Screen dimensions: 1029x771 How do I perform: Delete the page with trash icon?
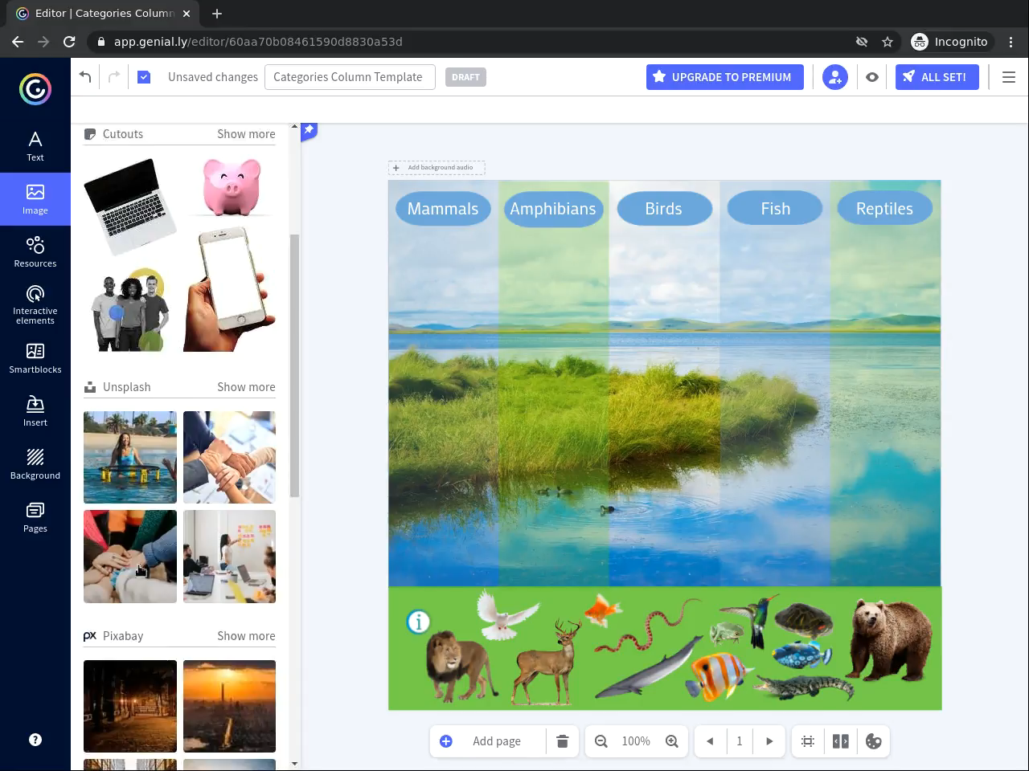(x=563, y=741)
